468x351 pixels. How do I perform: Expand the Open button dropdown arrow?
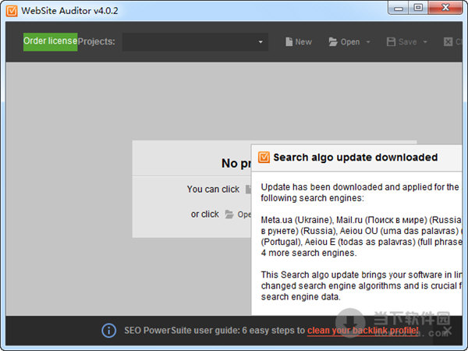click(368, 42)
